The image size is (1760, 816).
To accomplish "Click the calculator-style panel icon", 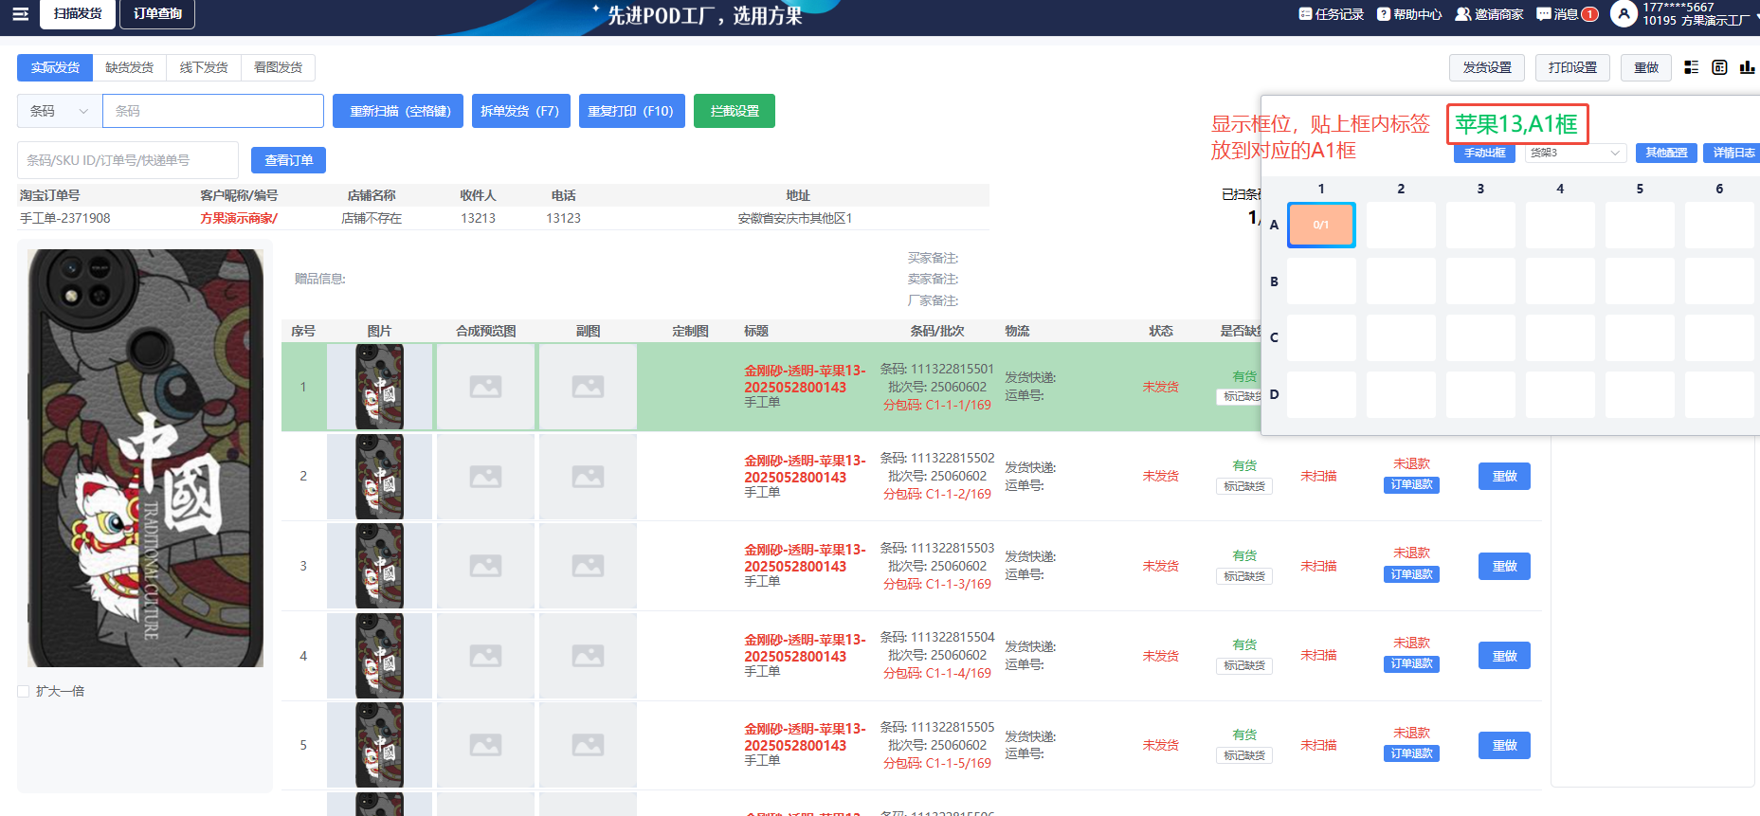I will 1719,67.
